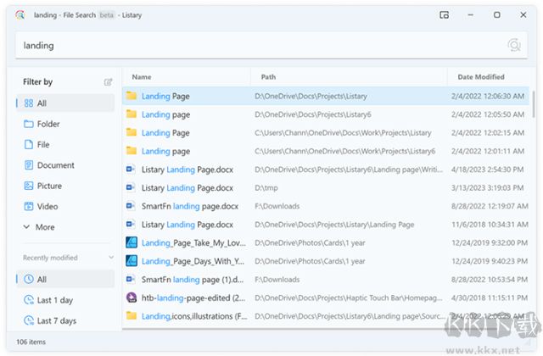Sort results by Name column header
Viewport: 543px width, 356px height.
pyautogui.click(x=142, y=77)
